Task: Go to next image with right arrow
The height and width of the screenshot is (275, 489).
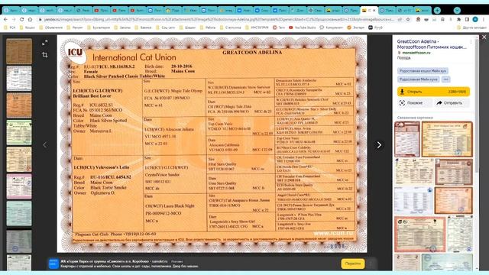Action: tap(379, 145)
